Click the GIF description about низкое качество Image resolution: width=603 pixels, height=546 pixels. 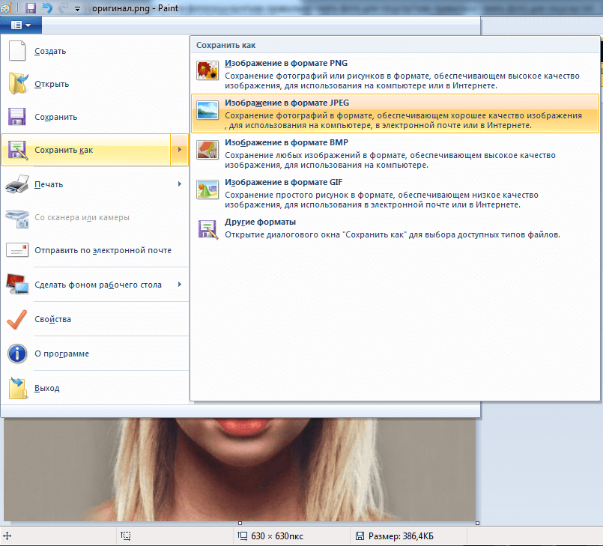point(381,199)
